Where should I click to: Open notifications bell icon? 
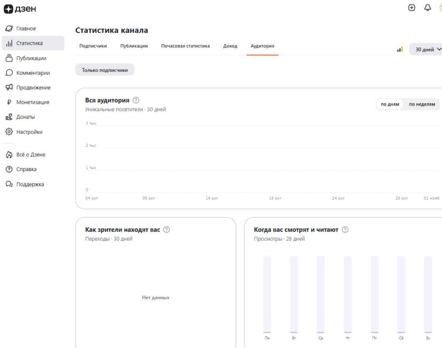pos(427,8)
